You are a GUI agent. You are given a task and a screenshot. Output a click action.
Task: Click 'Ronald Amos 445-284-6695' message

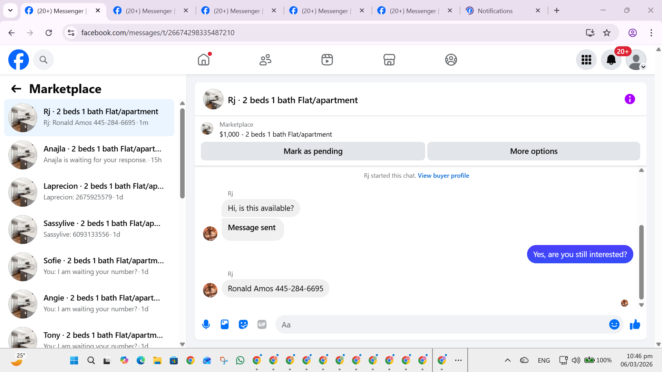(275, 288)
